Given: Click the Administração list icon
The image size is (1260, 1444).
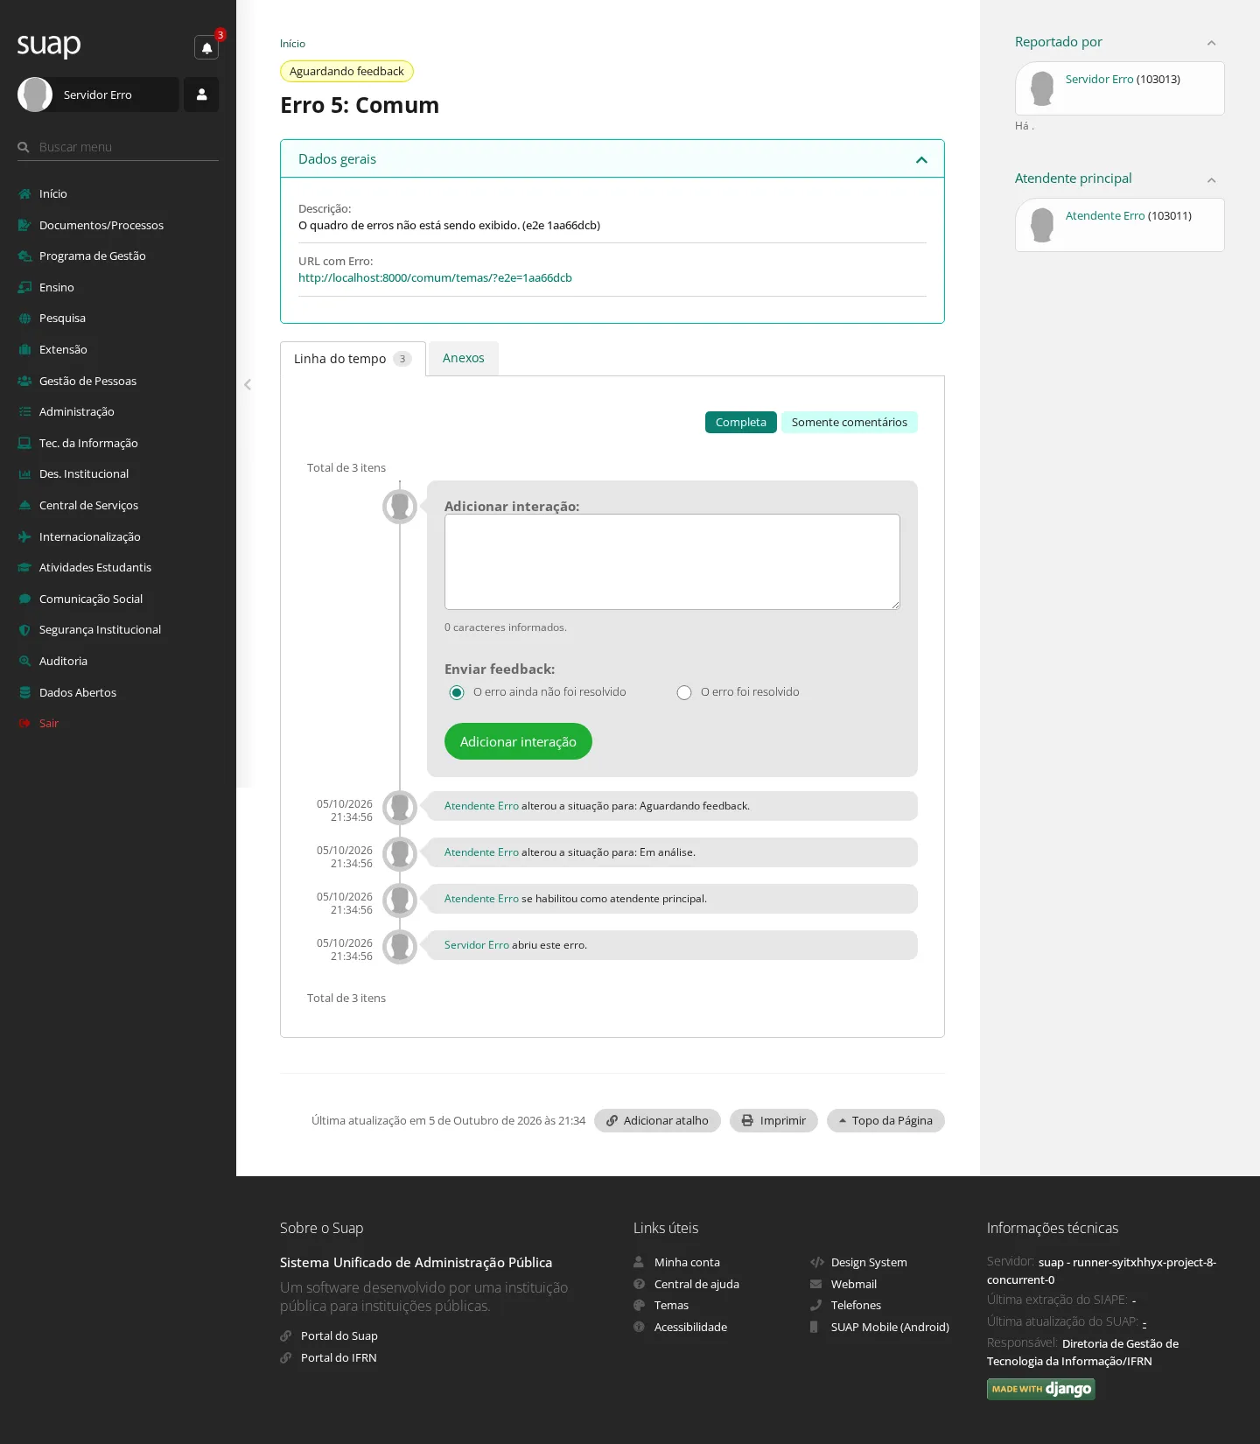Looking at the screenshot, I should pyautogui.click(x=24, y=412).
